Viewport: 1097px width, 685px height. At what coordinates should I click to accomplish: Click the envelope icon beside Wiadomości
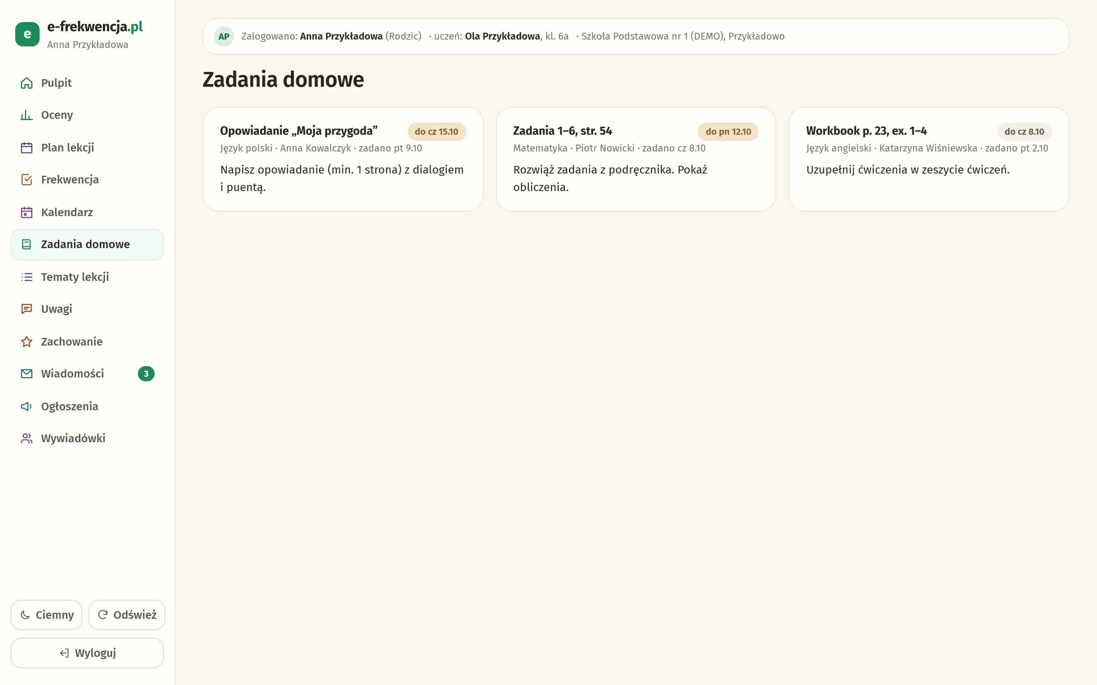(x=27, y=374)
